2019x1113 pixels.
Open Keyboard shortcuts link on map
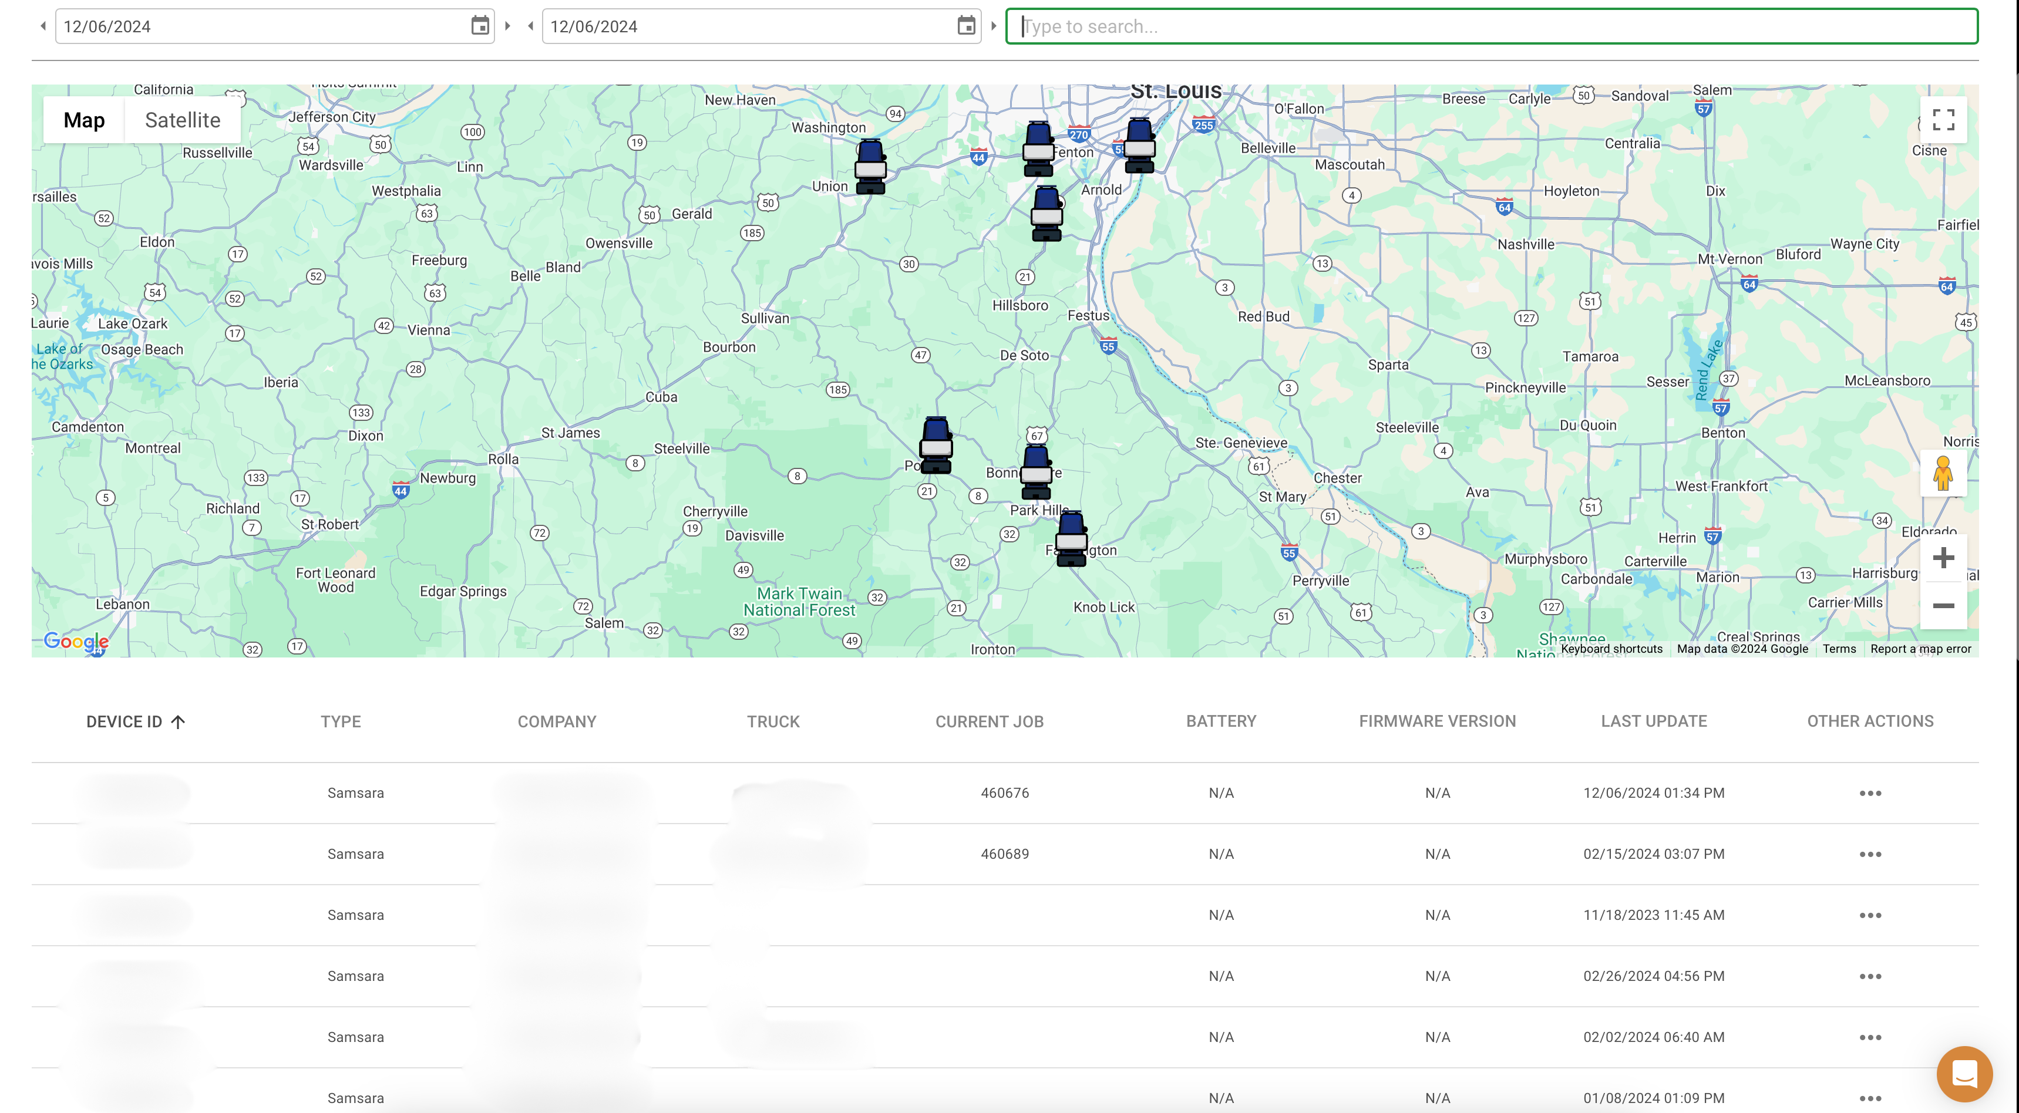pyautogui.click(x=1611, y=649)
